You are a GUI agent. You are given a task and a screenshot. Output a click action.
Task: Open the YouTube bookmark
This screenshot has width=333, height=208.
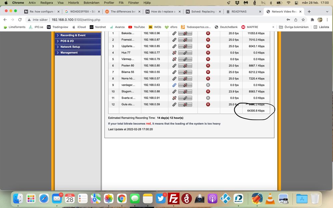tap(136, 27)
